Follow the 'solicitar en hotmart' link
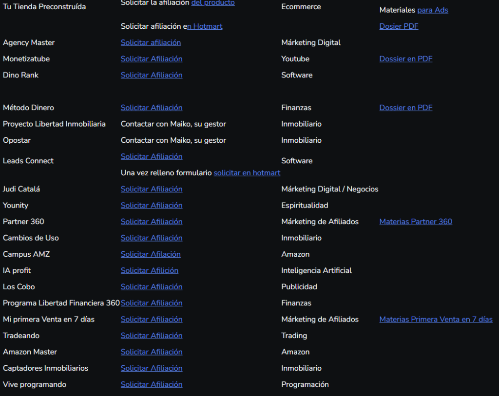This screenshot has width=499, height=396. click(x=247, y=173)
